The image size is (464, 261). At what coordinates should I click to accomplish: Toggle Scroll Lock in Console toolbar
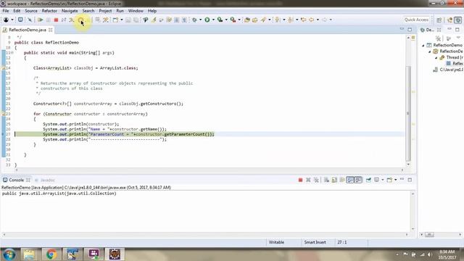click(334, 180)
